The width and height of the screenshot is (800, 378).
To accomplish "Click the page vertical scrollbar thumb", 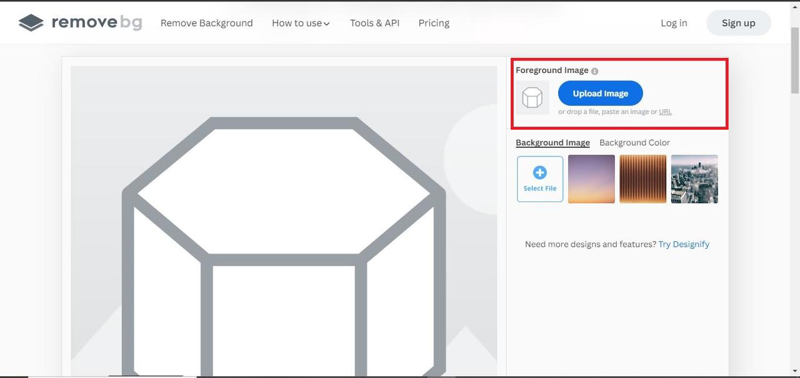I will coord(795,61).
